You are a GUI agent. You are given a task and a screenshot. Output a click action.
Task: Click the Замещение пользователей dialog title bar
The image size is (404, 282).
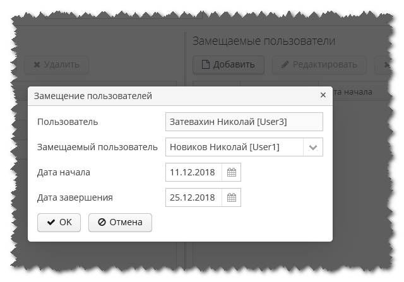(158, 96)
